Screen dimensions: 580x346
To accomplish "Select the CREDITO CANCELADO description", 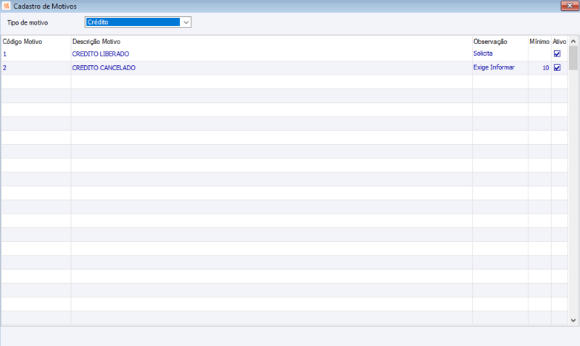I will pos(104,68).
